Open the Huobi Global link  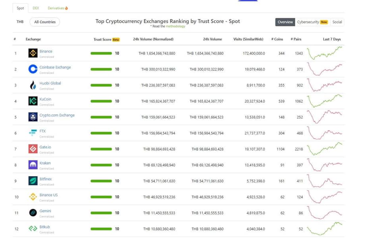(x=50, y=83)
